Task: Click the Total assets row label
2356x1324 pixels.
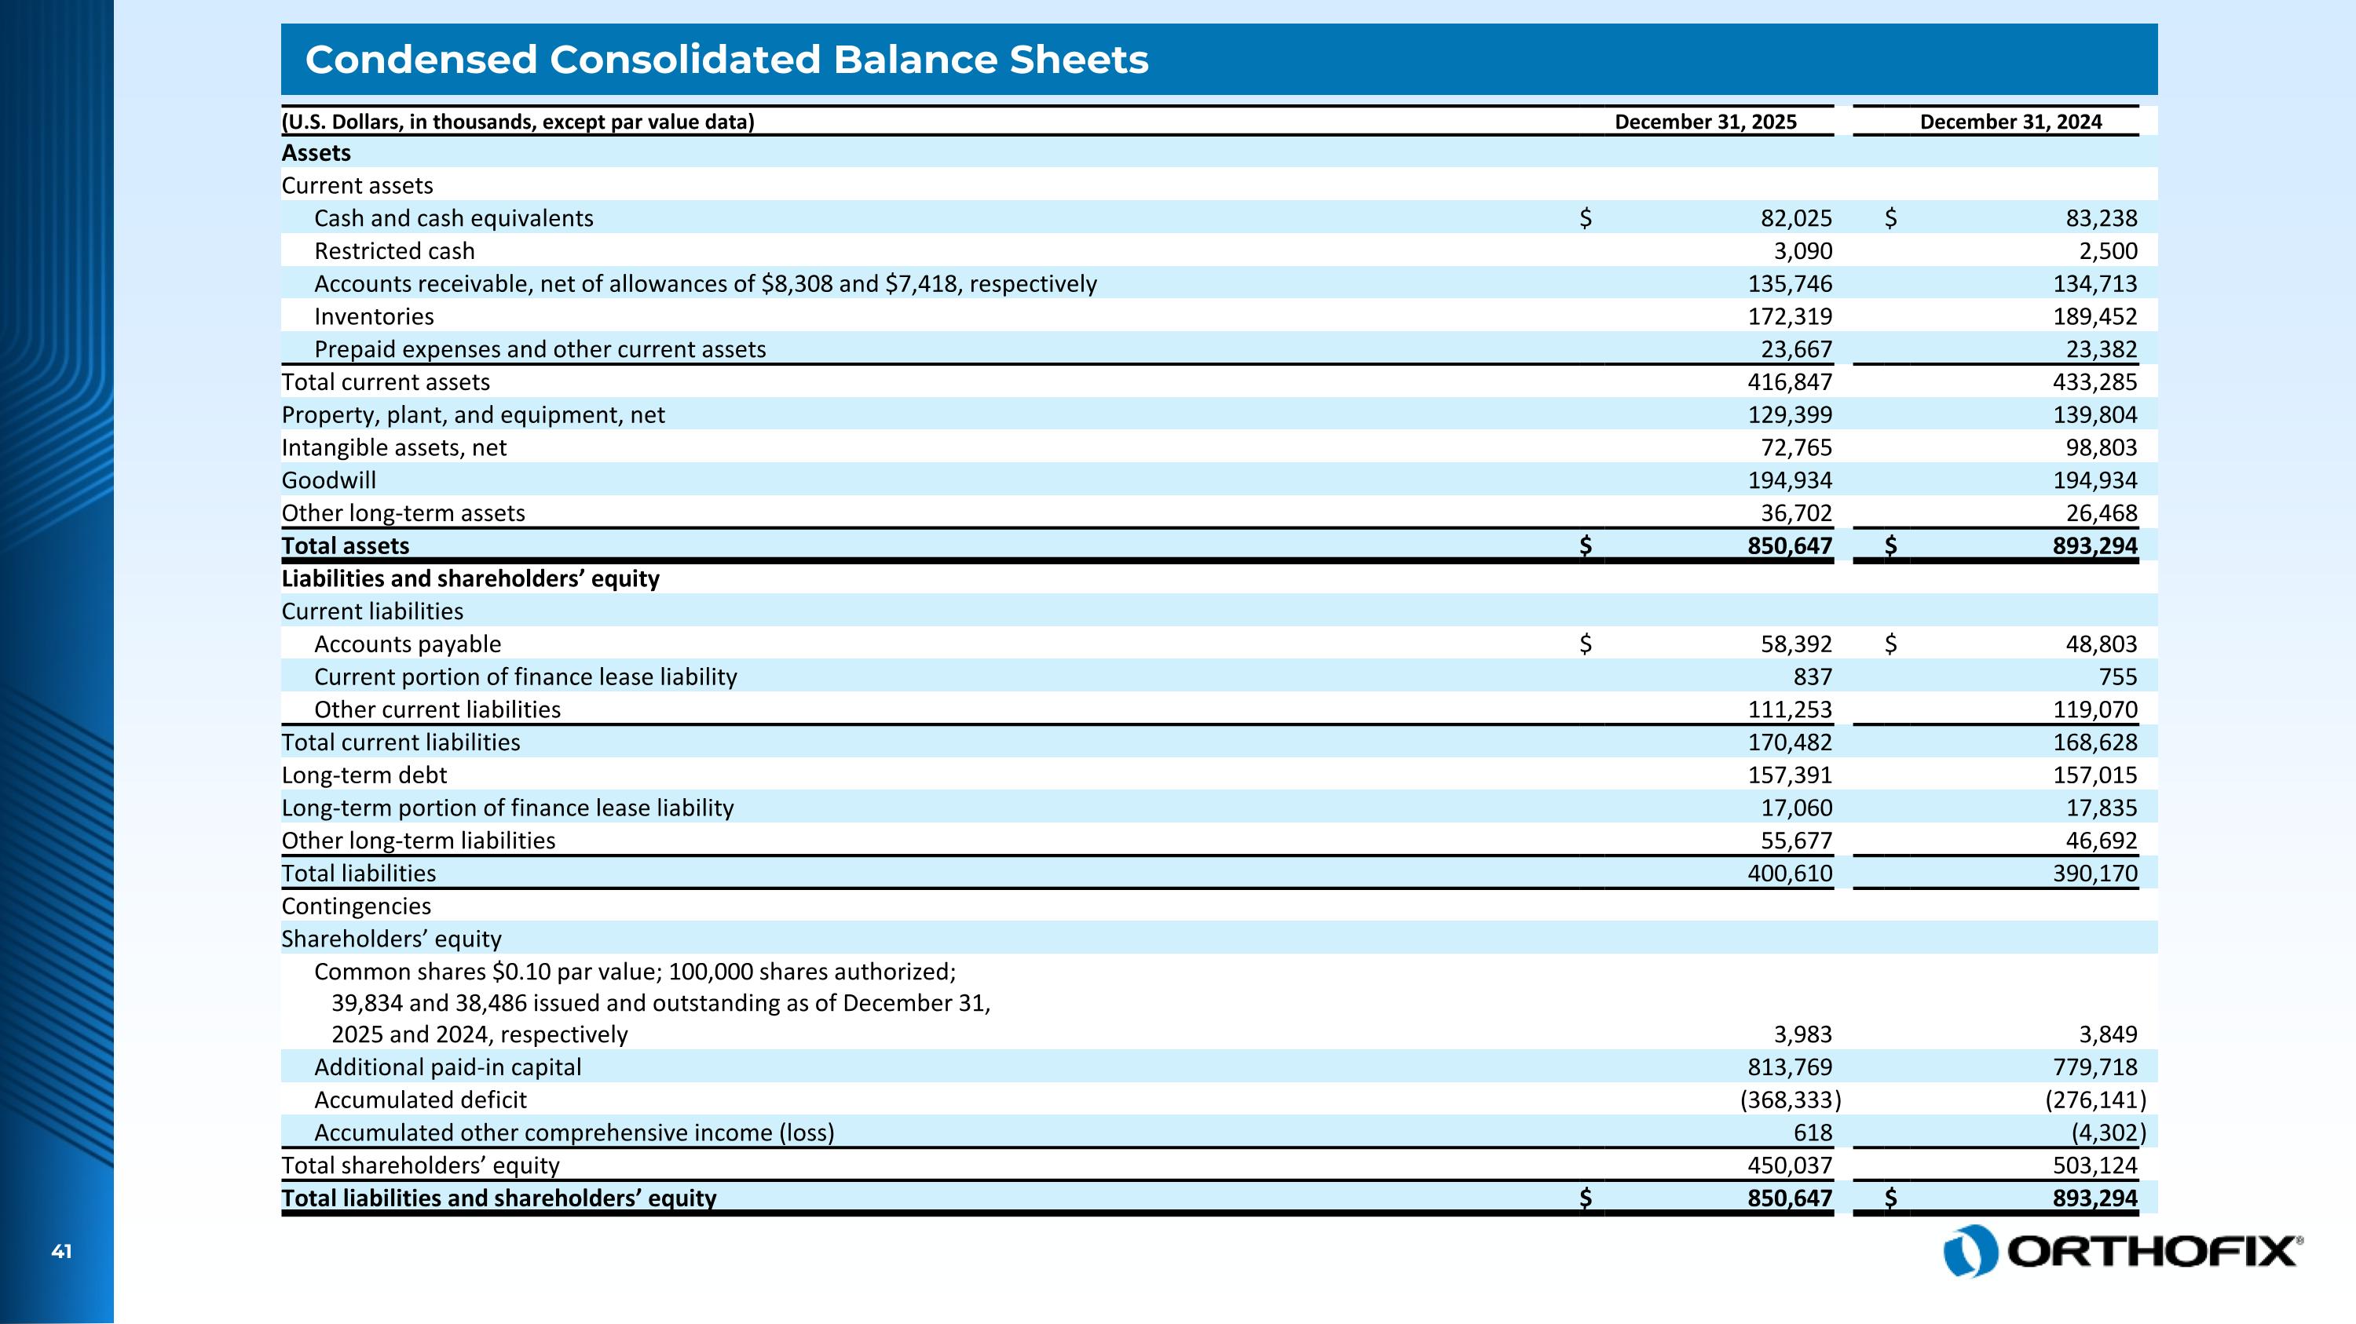Action: [345, 545]
